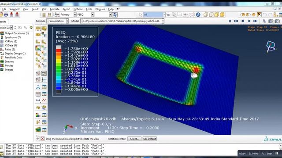Click the recorder pause button near F11: Stop
This screenshot has height=158, width=282.
tap(277, 154)
